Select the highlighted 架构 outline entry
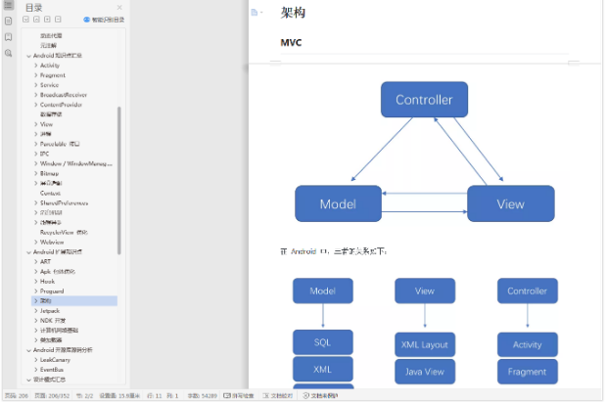This screenshot has height=402, width=606. click(74, 301)
